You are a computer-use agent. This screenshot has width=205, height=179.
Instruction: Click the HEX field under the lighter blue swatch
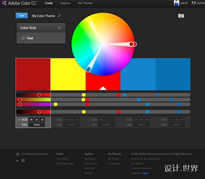coord(142,125)
